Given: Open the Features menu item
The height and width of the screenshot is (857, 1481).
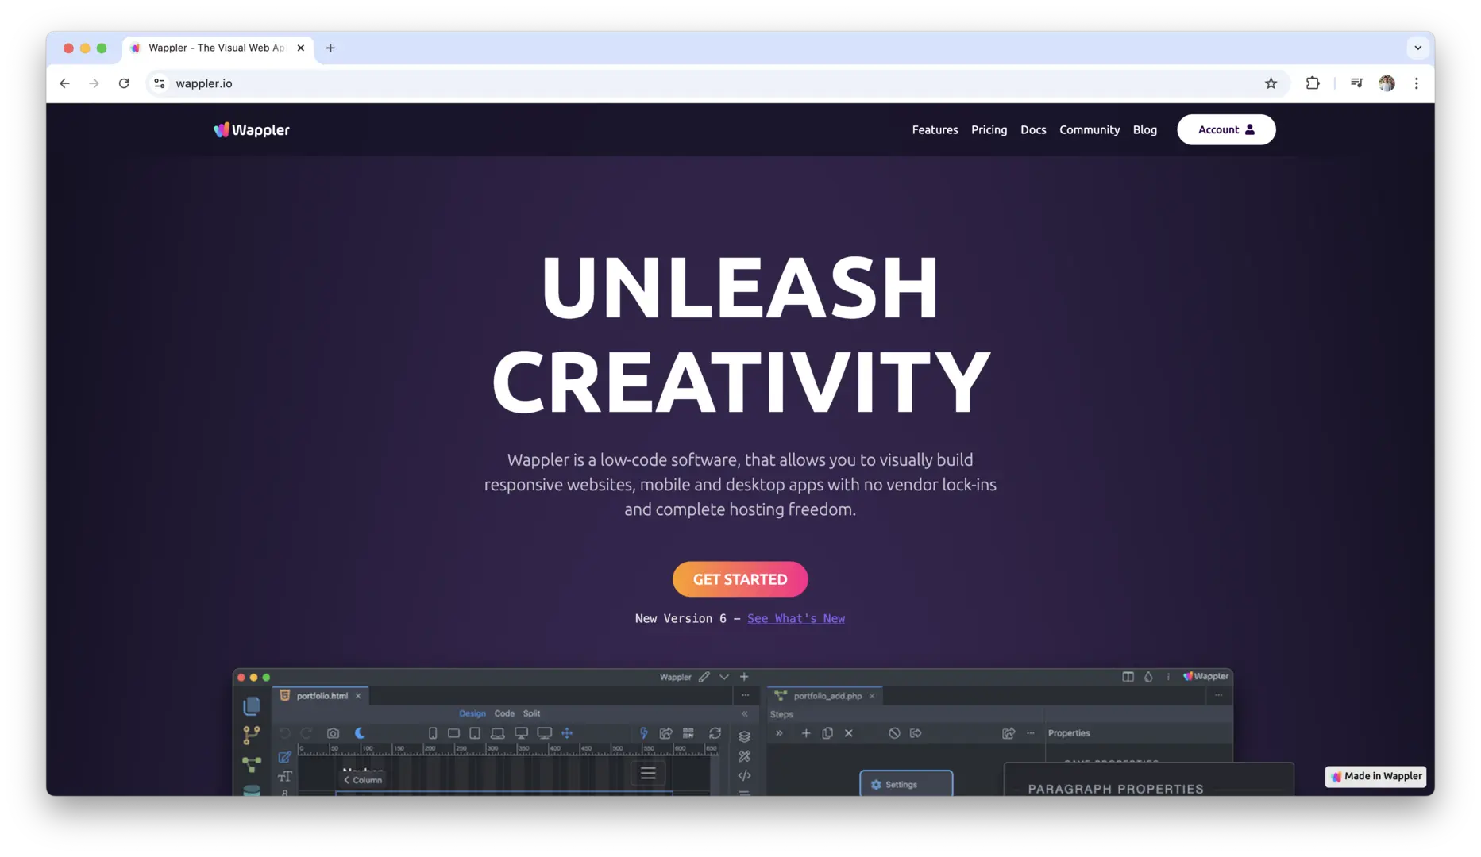Looking at the screenshot, I should (x=935, y=129).
